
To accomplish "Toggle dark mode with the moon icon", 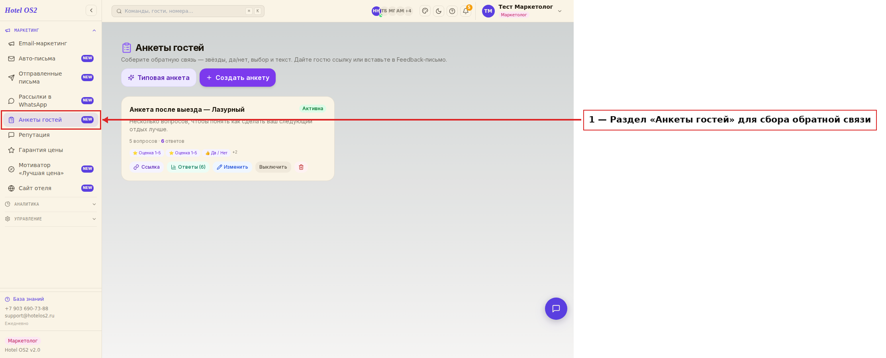I will pyautogui.click(x=439, y=11).
